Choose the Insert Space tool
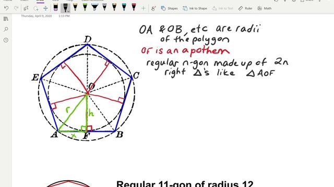This screenshot has height=187, width=334. pyautogui.click(x=45, y=8)
